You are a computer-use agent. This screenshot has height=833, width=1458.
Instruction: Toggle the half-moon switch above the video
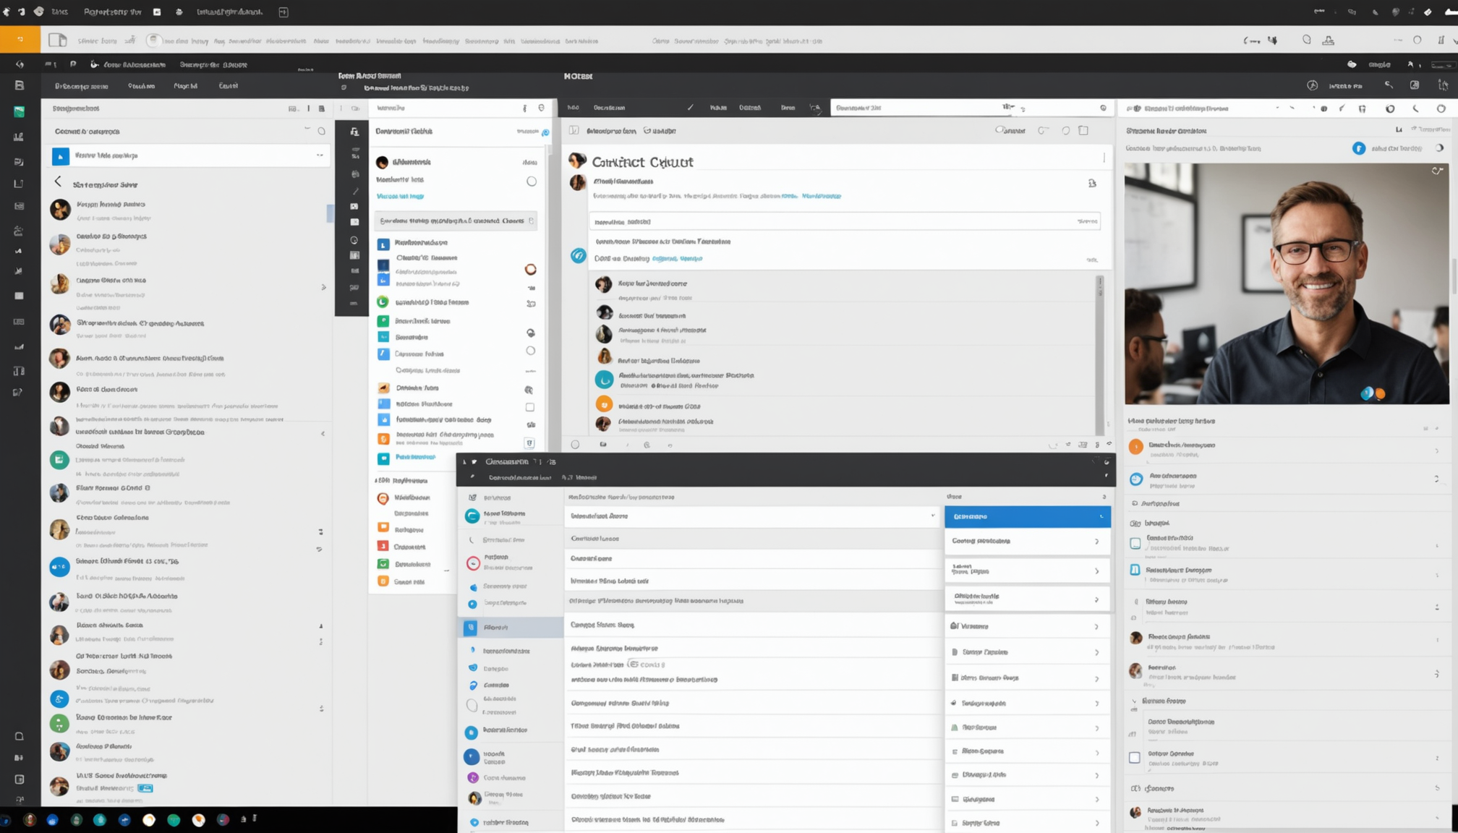tap(1439, 148)
